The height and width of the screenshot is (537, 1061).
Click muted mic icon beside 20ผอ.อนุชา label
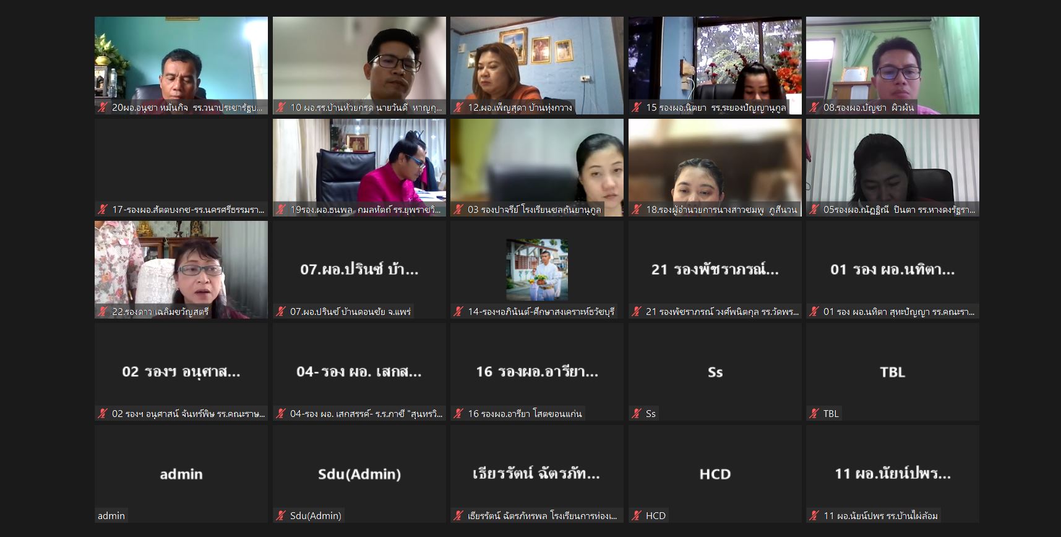point(103,108)
